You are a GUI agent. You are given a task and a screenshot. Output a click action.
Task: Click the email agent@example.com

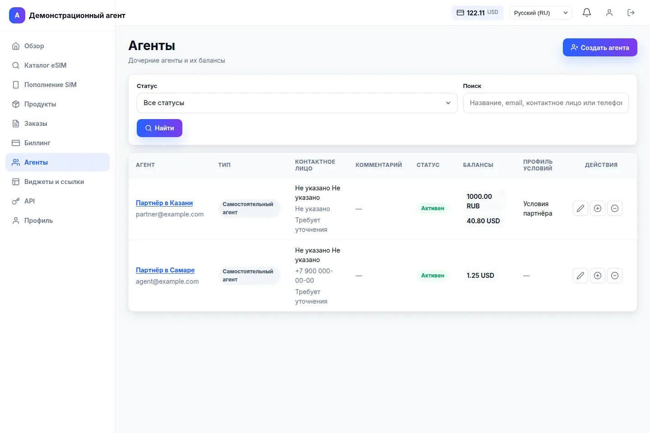(167, 281)
